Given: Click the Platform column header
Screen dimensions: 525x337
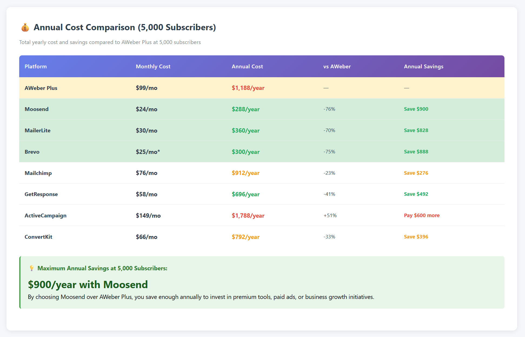Looking at the screenshot, I should tap(36, 66).
